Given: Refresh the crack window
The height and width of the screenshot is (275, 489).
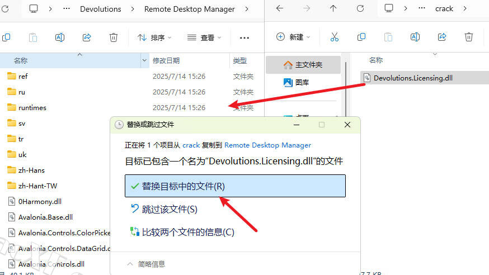Looking at the screenshot, I should point(360,8).
